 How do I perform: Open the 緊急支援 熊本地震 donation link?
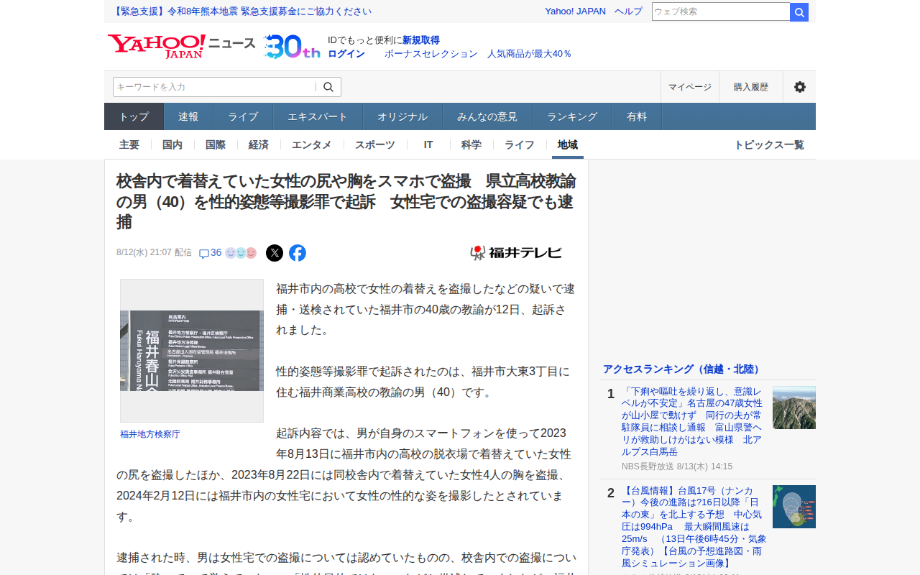tap(242, 11)
